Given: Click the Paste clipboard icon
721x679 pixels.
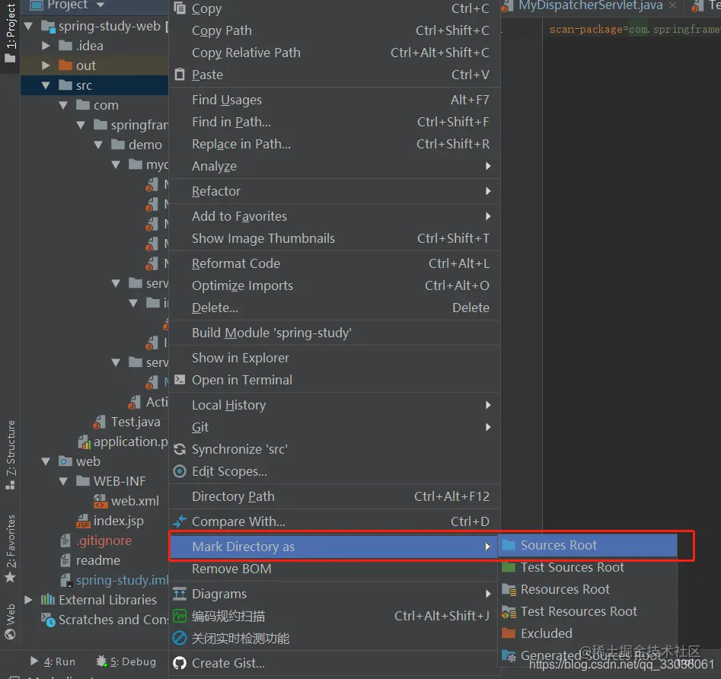Looking at the screenshot, I should click(180, 74).
